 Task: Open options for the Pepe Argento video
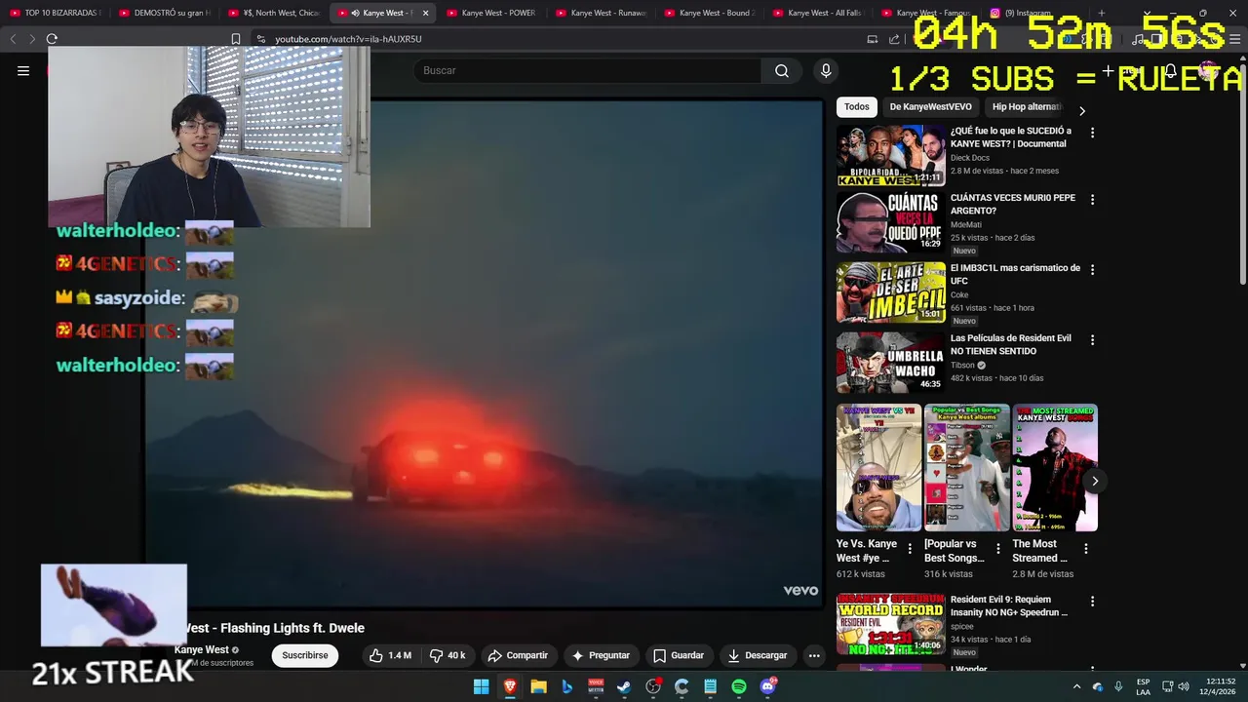click(x=1092, y=200)
